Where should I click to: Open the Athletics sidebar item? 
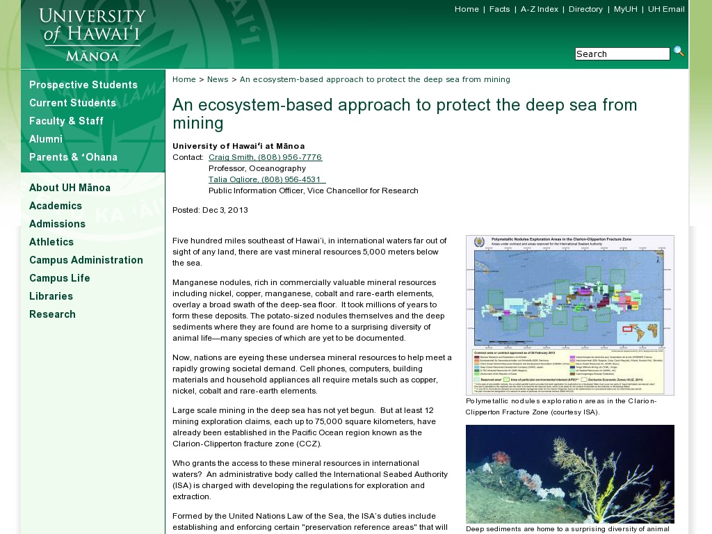(x=51, y=242)
